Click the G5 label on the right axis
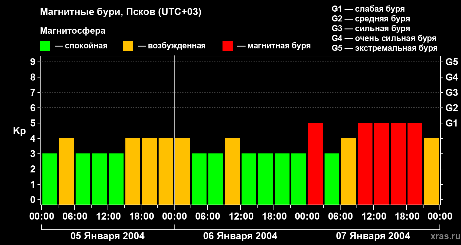This screenshot has height=245, width=461. pos(451,62)
